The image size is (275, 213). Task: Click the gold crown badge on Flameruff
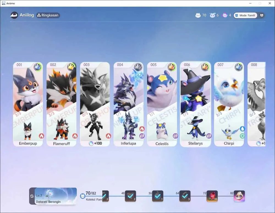pyautogui.click(x=71, y=67)
